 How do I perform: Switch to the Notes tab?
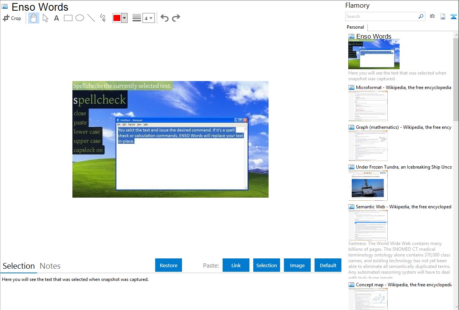50,266
